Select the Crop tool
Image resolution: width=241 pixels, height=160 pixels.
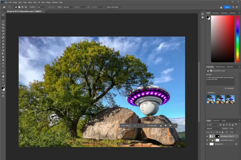[x=3, y=28]
